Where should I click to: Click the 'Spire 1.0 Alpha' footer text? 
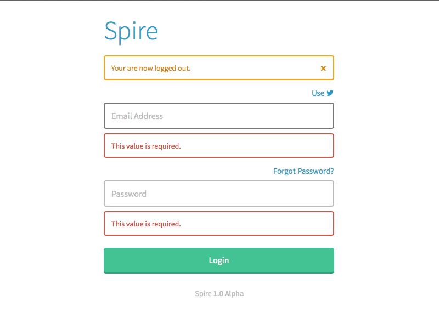click(x=219, y=293)
